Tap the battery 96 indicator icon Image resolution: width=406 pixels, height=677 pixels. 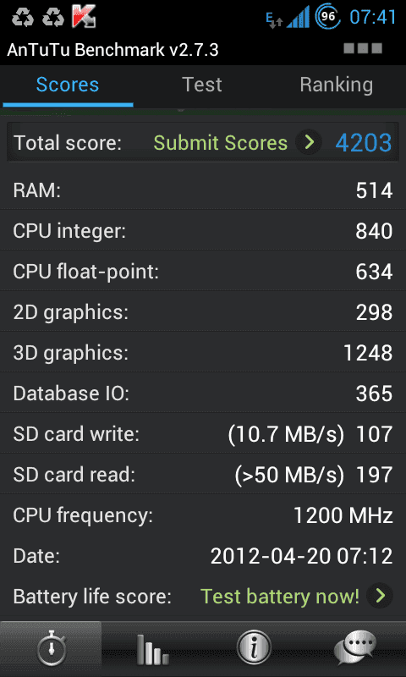pyautogui.click(x=328, y=17)
